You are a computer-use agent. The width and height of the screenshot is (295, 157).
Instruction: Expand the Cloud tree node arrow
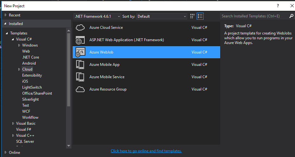point(19,69)
